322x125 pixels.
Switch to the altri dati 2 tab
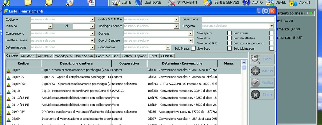[x=45, y=56]
